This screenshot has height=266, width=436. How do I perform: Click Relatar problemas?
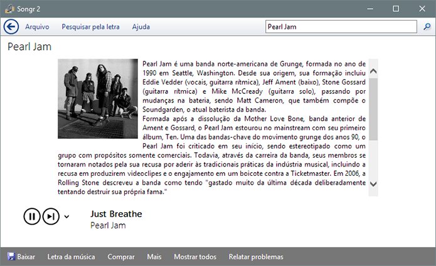tap(256, 257)
